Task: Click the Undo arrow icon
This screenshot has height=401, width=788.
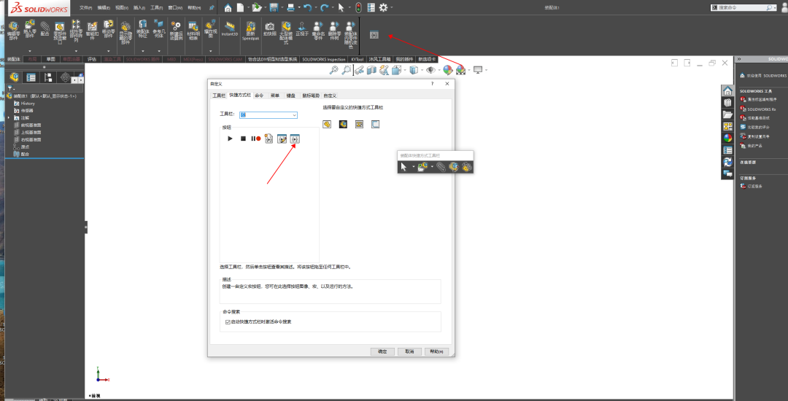Action: (x=308, y=7)
